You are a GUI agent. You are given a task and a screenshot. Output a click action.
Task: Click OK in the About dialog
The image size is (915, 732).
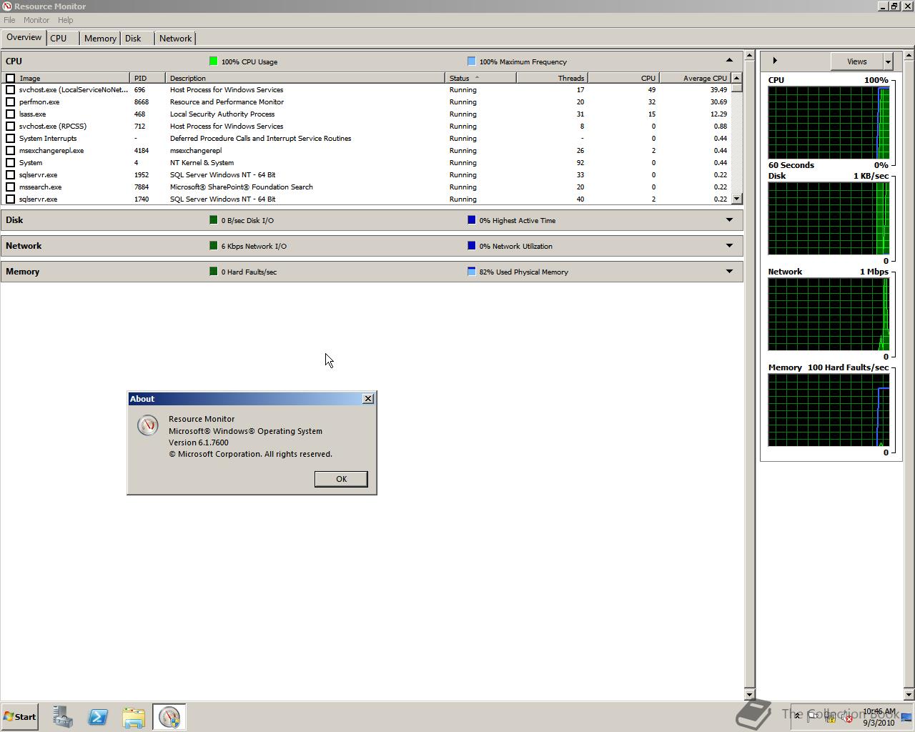tap(341, 479)
